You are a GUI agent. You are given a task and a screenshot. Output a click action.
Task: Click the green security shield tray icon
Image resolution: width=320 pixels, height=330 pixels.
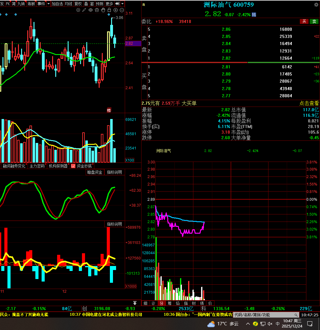point(255,324)
